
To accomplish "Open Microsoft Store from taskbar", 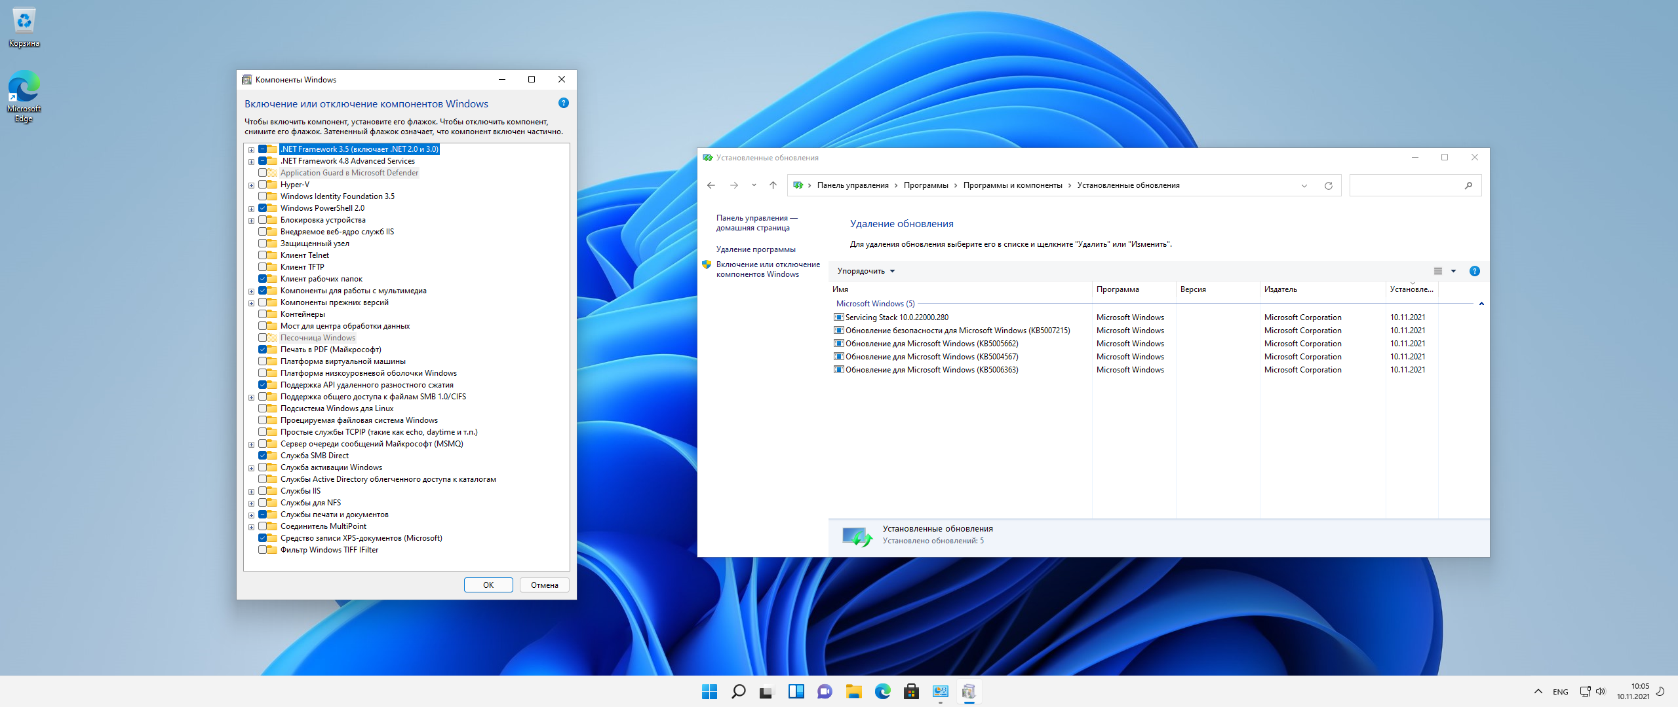I will tap(911, 691).
